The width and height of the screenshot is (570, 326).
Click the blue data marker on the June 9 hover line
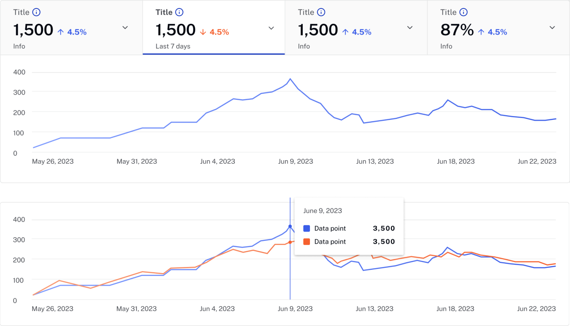coord(290,226)
